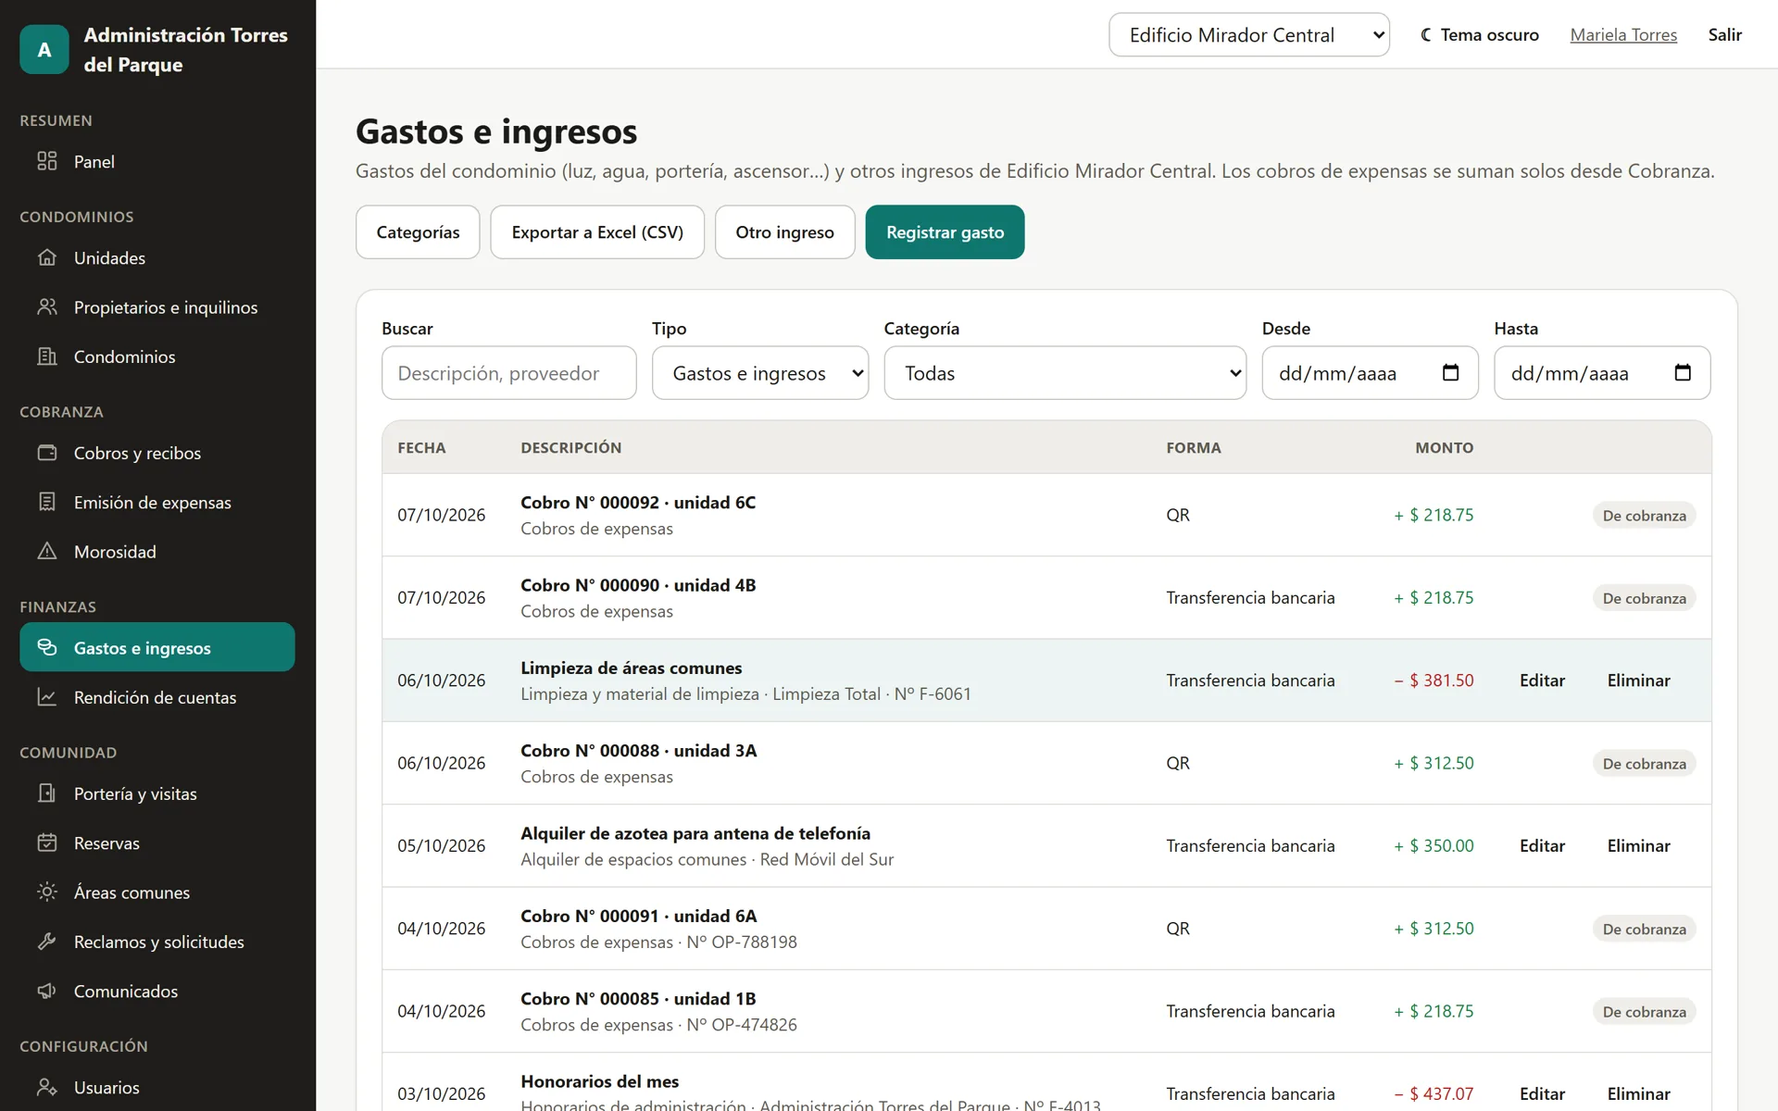Click the Desde date input
1778x1111 pixels.
1370,373
